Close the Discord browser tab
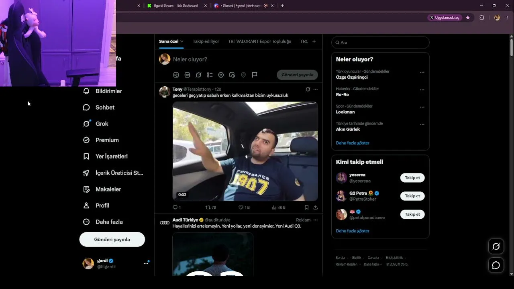The width and height of the screenshot is (514, 289). (273, 6)
